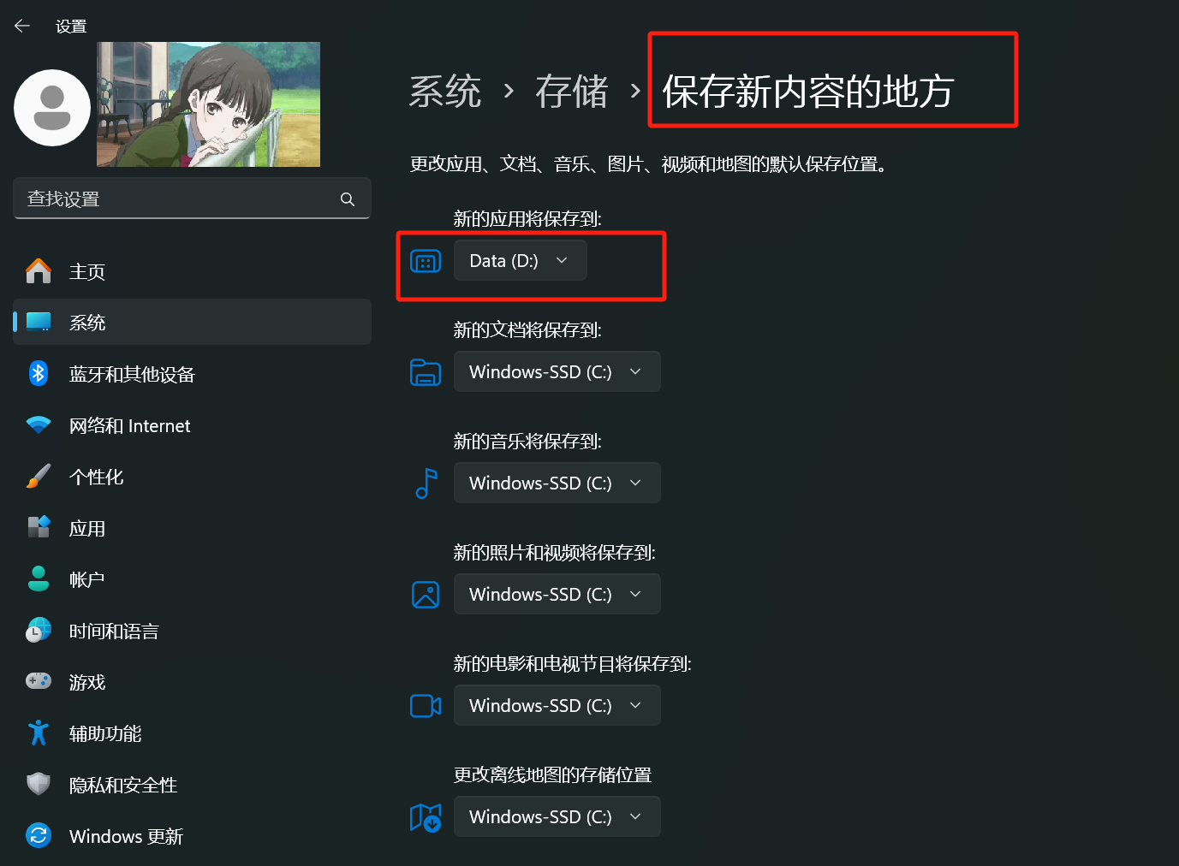This screenshot has width=1179, height=866.
Task: Click the game controller icon
Action: click(39, 681)
